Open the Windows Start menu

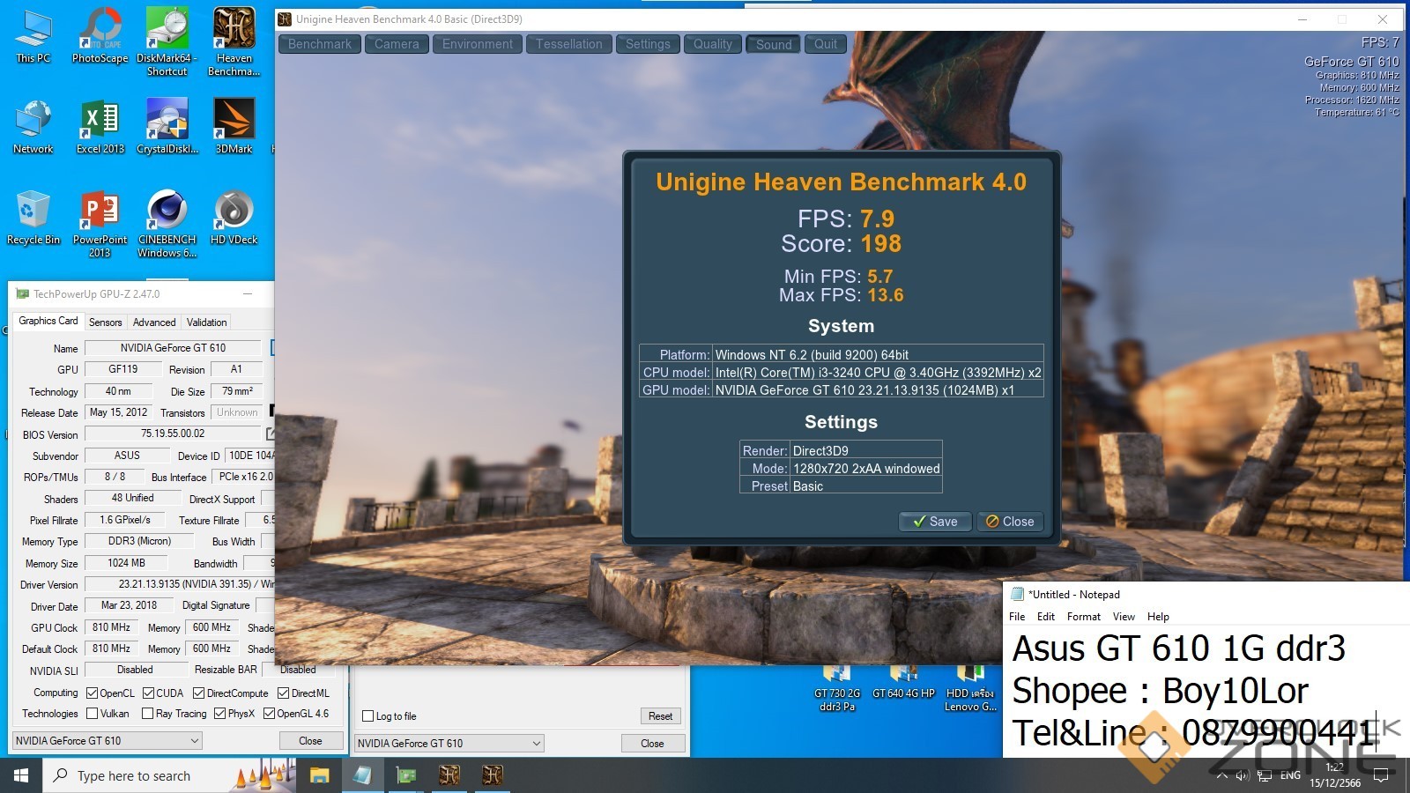click(x=21, y=775)
